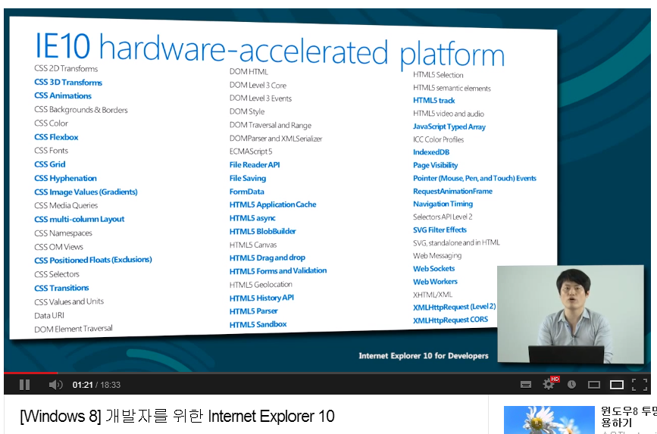
Task: Click 'HTML5 Drag and drop' on the slide
Action: tap(267, 258)
